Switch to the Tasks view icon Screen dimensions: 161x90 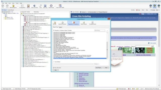click(159, 6)
